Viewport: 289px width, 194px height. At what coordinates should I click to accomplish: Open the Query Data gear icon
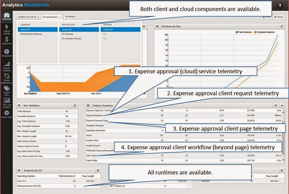(x=7, y=114)
